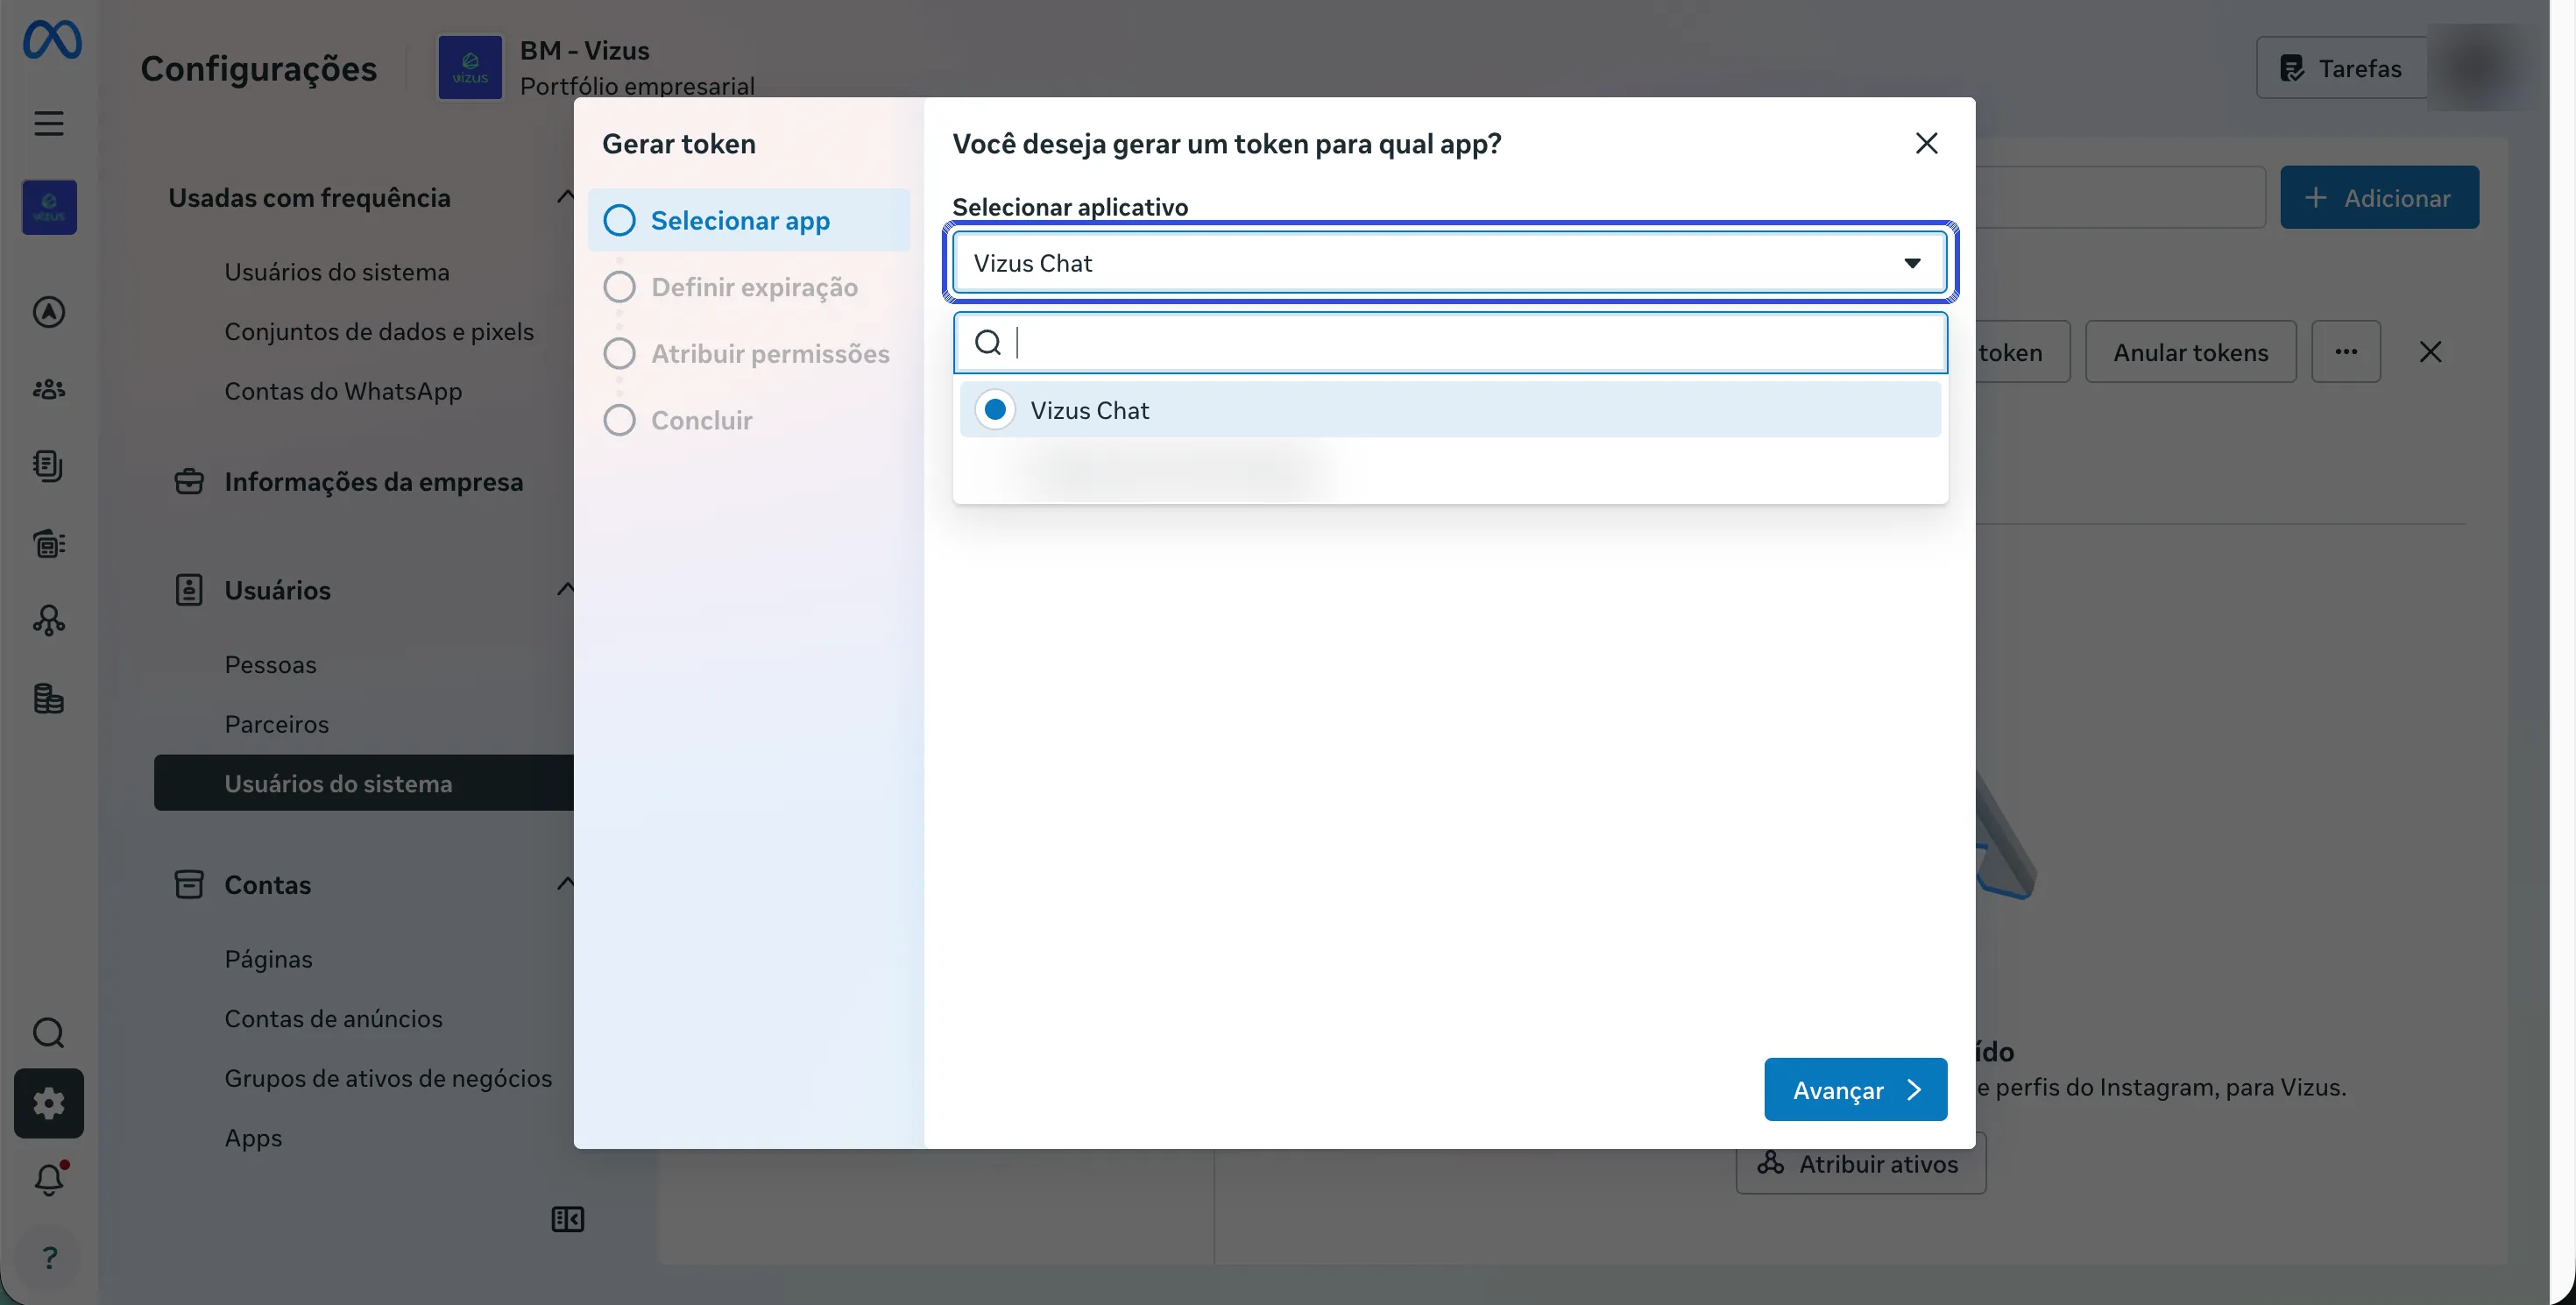Open Grupos de ativos de negócios
The width and height of the screenshot is (2576, 1305).
pyautogui.click(x=388, y=1078)
